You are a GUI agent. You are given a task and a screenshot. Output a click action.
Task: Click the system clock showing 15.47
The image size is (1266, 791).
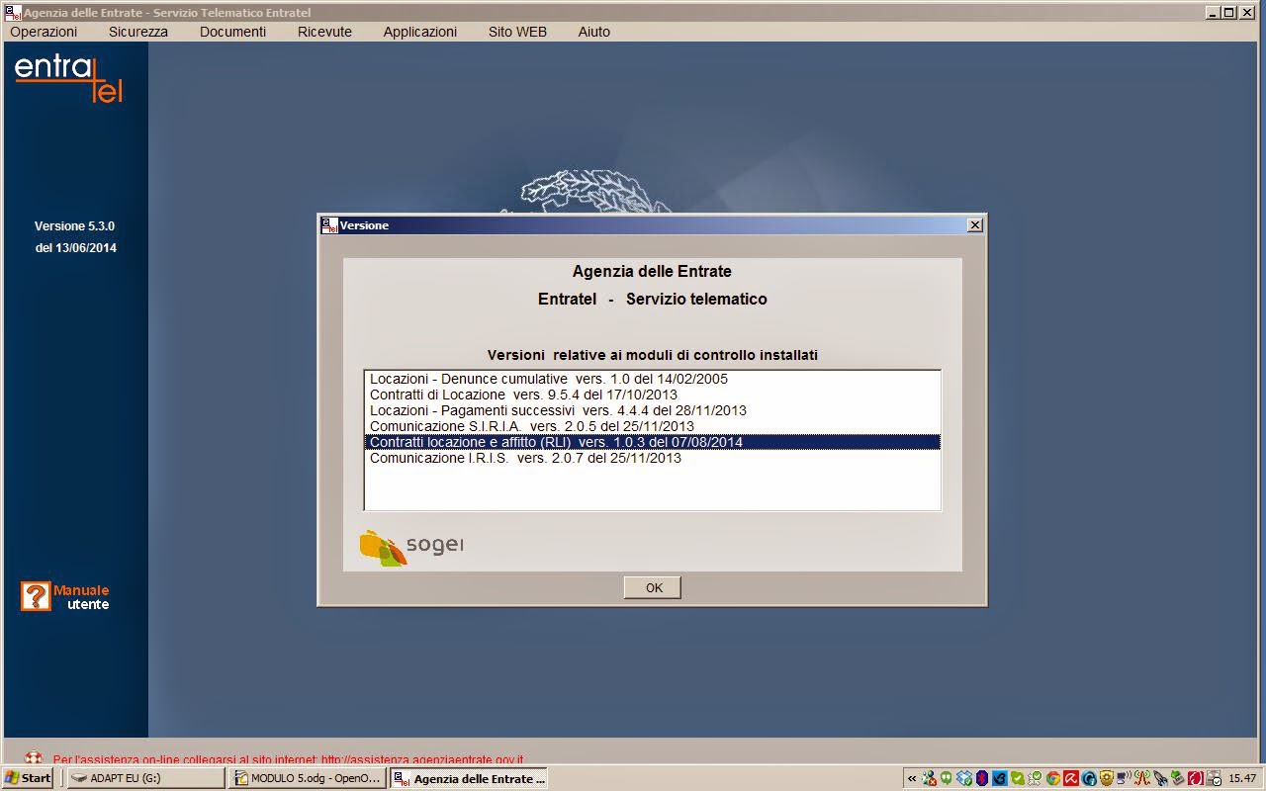point(1242,778)
